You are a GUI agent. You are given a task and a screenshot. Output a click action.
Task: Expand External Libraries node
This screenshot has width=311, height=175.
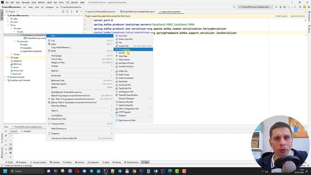point(5,77)
